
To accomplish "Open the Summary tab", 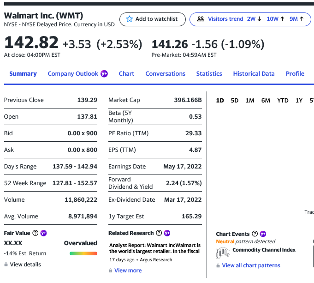I will tap(23, 74).
